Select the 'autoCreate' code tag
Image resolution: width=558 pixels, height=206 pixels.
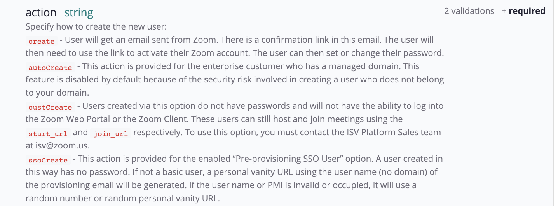click(x=51, y=68)
